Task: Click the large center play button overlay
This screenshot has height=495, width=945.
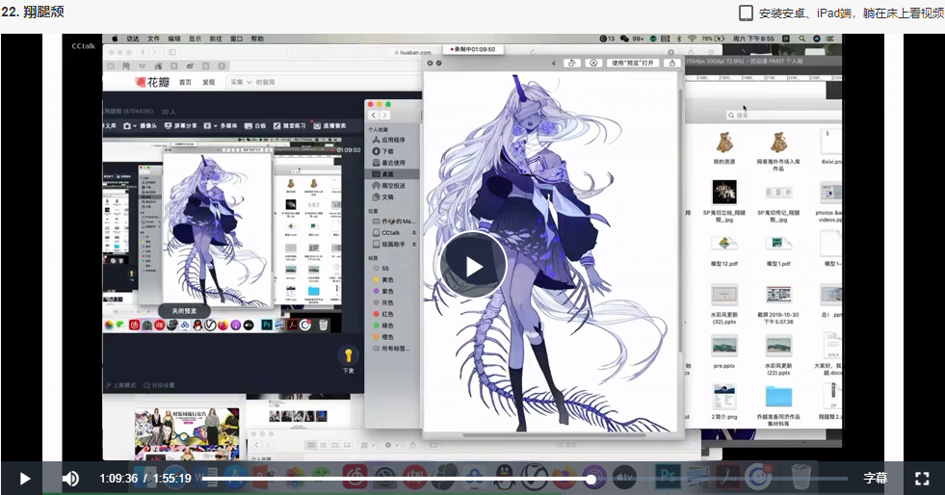Action: pyautogui.click(x=473, y=265)
